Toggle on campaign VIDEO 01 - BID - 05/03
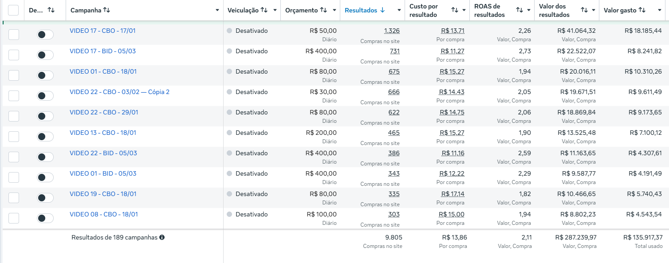Image resolution: width=669 pixels, height=263 pixels. (x=45, y=177)
